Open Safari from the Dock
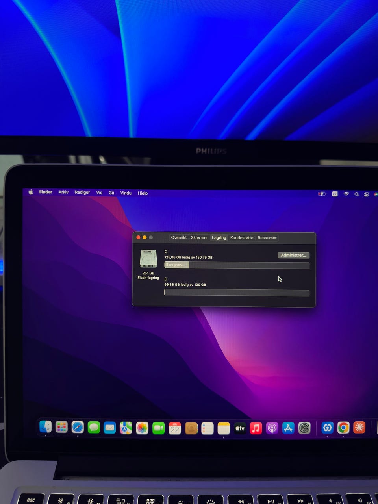The image size is (378, 504). pyautogui.click(x=78, y=427)
